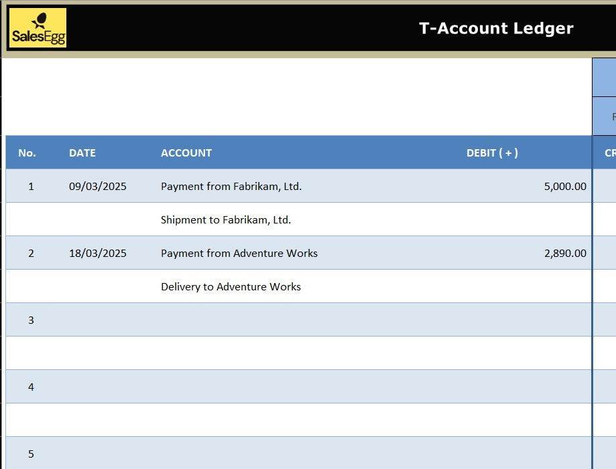The height and width of the screenshot is (469, 616).
Task: Click the SalesEgg logo icon
Action: (x=38, y=28)
